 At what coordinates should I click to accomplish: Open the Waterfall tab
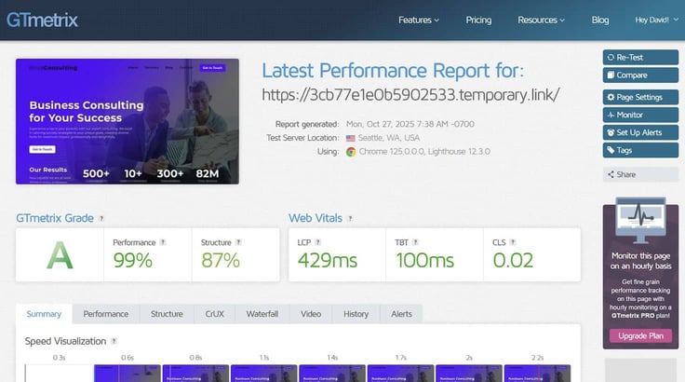262,314
